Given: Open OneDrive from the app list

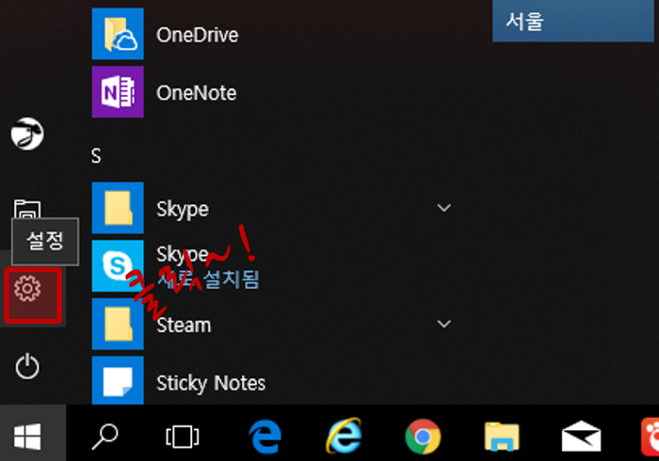Looking at the screenshot, I should pos(273,35).
